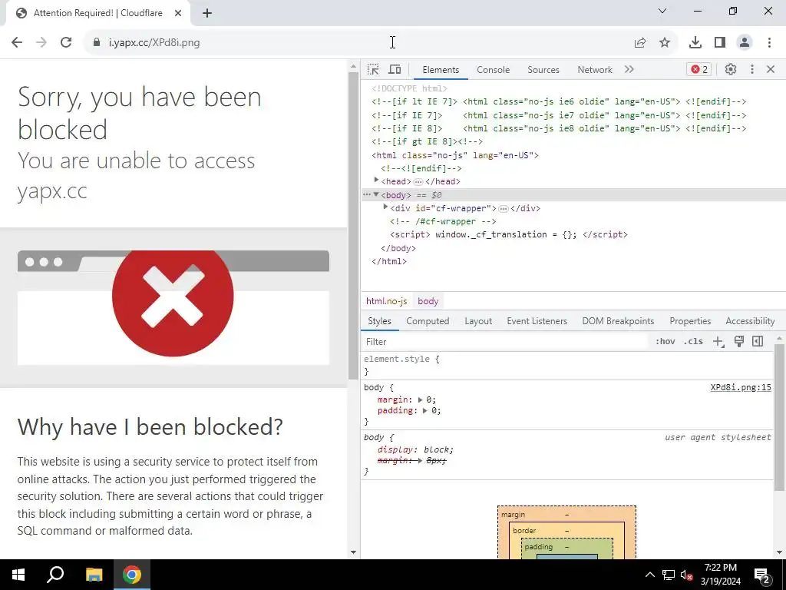Select the Styles pane tab
Viewport: 786px width, 590px height.
379,321
